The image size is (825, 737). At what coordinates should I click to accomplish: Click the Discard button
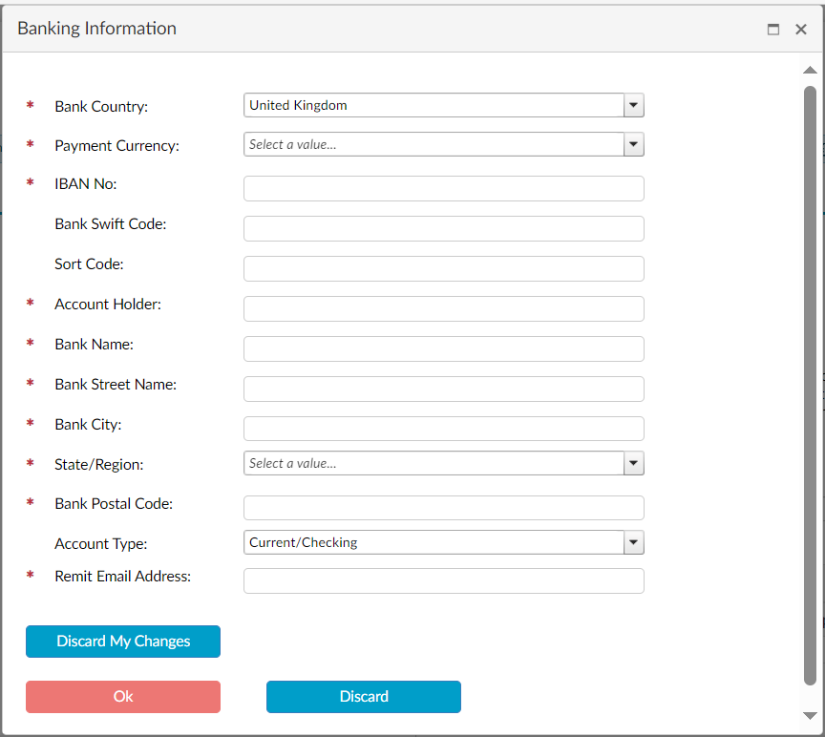363,697
